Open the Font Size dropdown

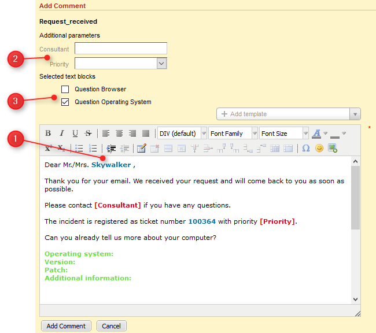284,134
